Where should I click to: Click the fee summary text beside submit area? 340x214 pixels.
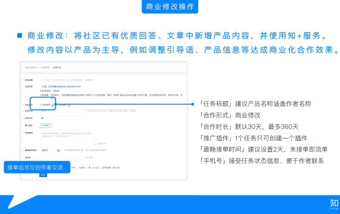click(x=95, y=168)
